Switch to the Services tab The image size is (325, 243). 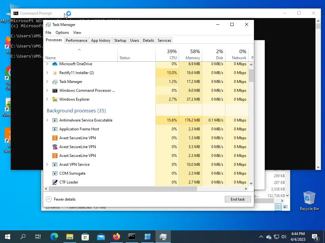click(164, 40)
